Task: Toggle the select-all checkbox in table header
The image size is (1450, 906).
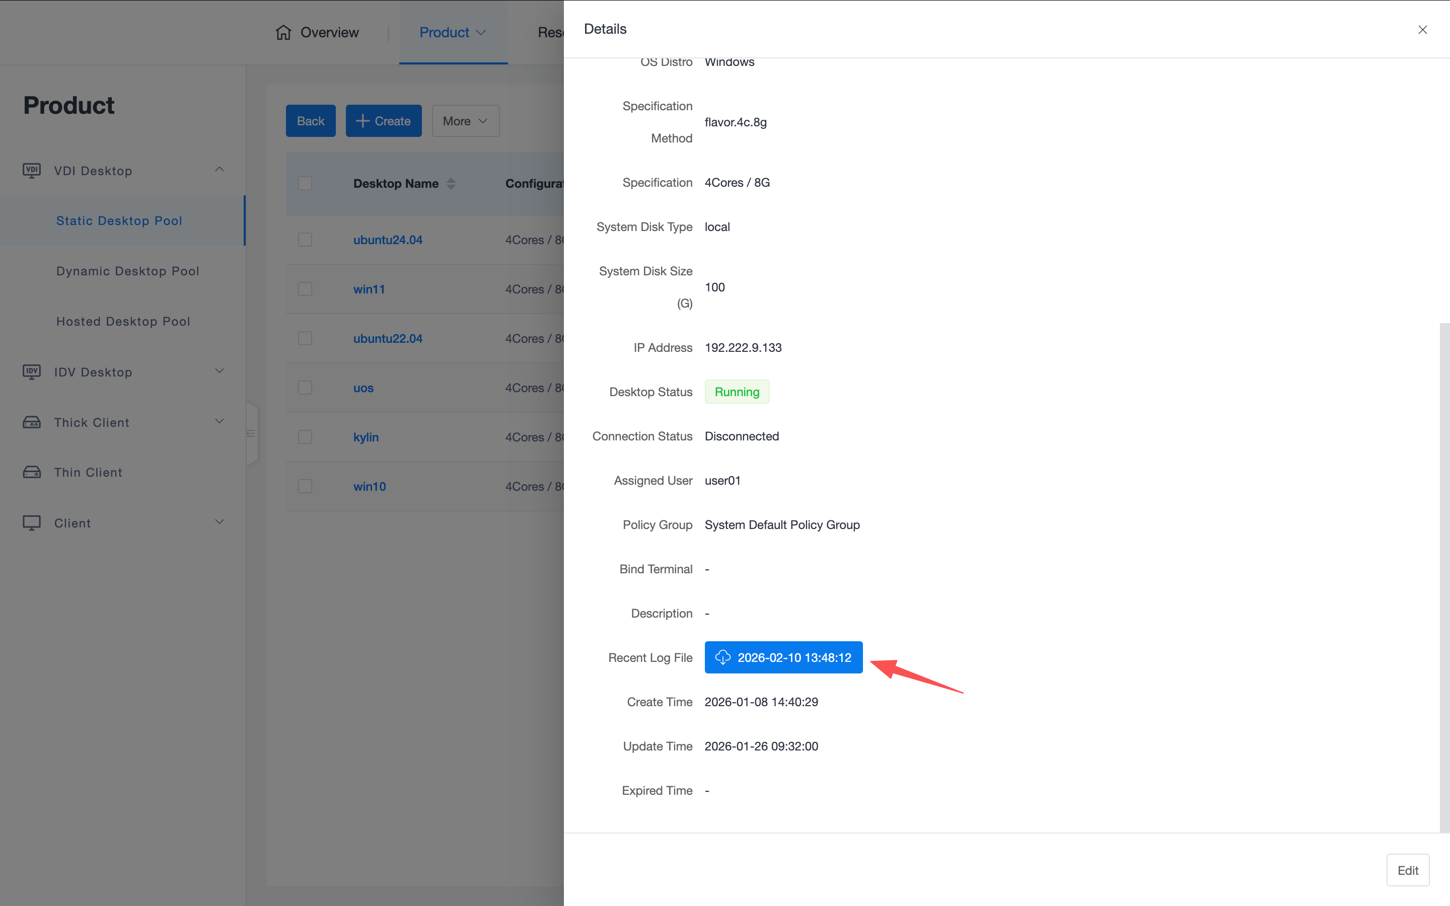Action: [x=305, y=183]
